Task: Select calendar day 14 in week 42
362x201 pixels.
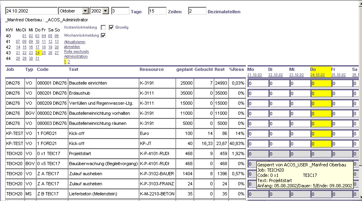Action: (18, 47)
